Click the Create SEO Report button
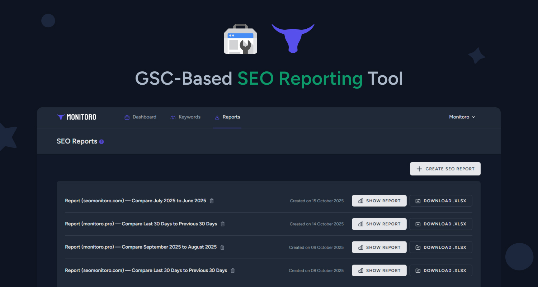 point(445,169)
